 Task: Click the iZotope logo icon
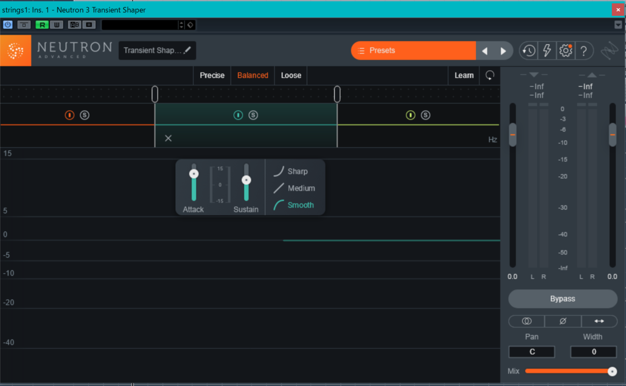tap(609, 51)
